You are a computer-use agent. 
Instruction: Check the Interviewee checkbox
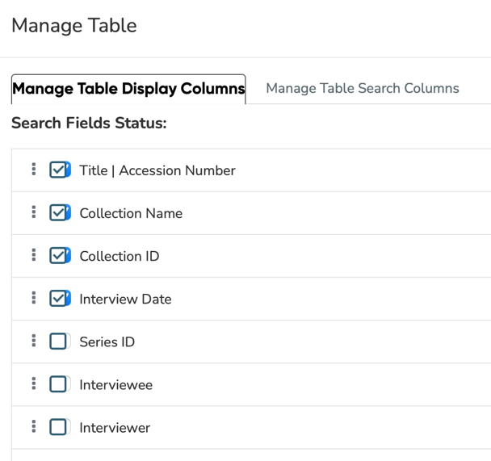(58, 384)
